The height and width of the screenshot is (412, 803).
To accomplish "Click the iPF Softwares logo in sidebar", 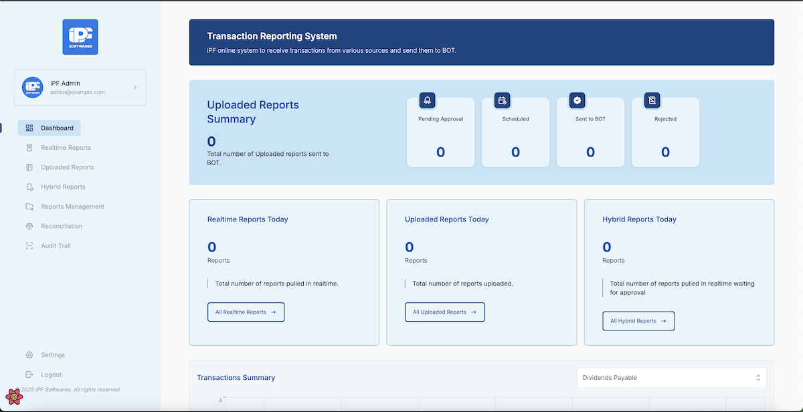I will pyautogui.click(x=80, y=37).
